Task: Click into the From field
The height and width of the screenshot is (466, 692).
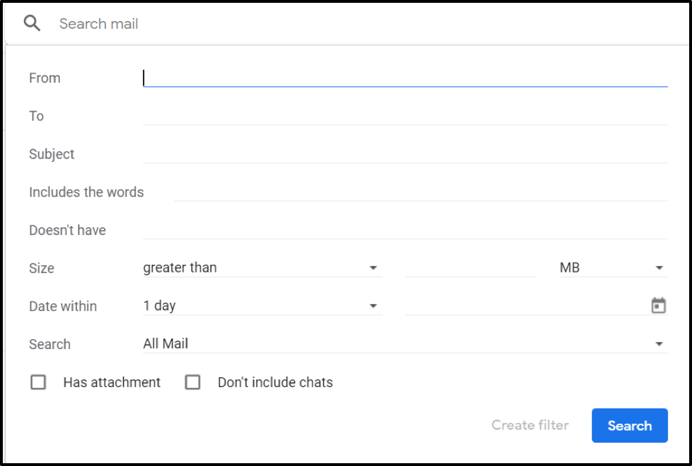Action: click(405, 77)
